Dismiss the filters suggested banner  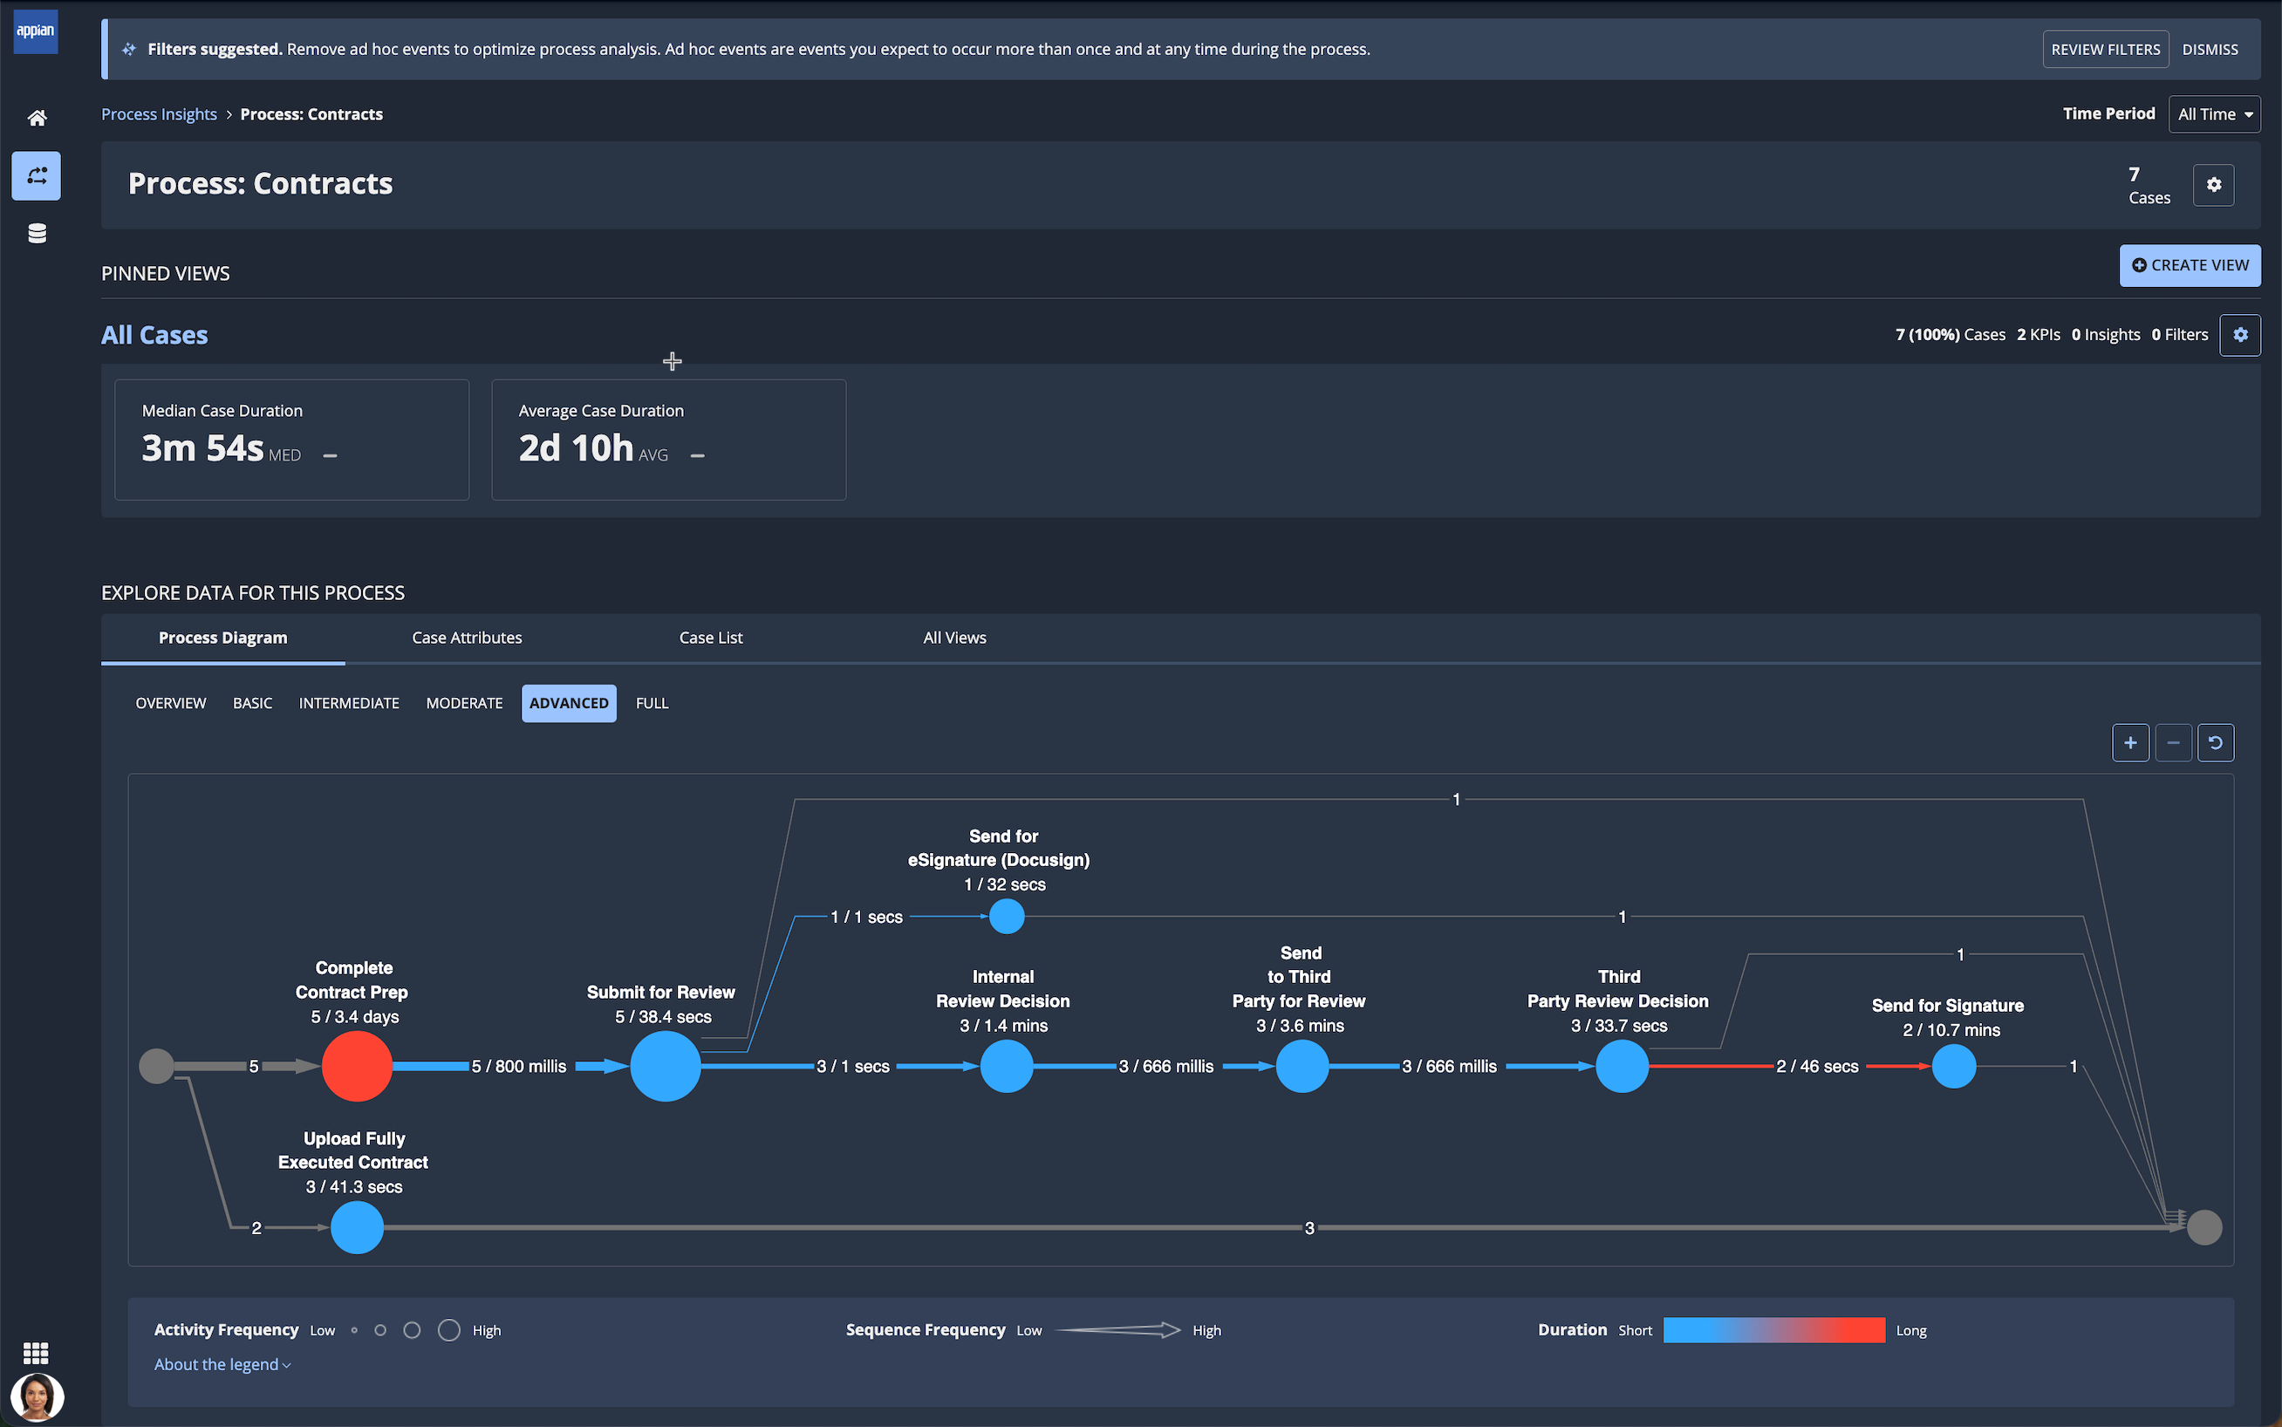(2210, 49)
